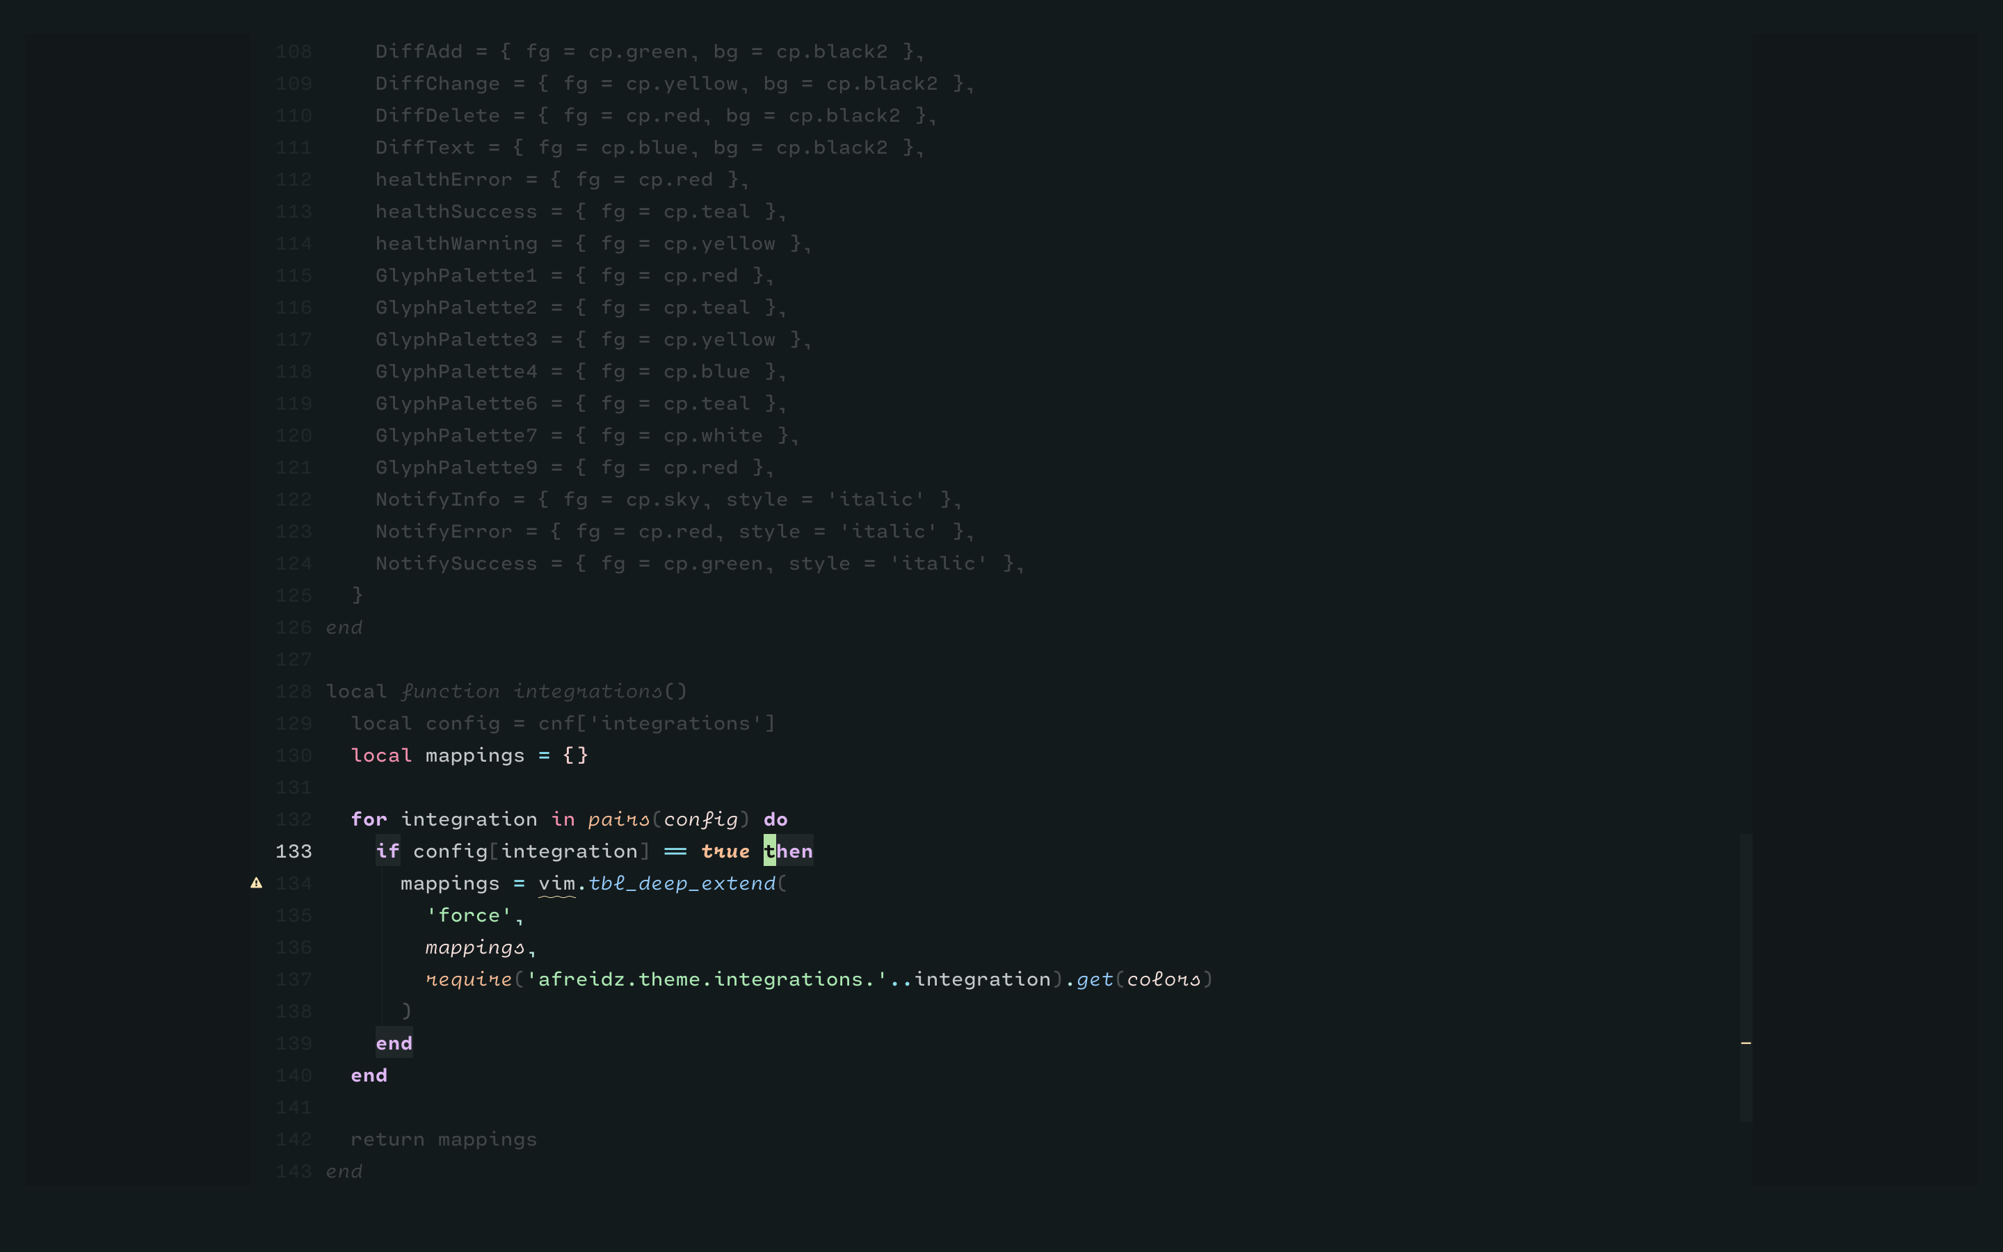2003x1252 pixels.
Task: Click 'DiffChange' on line 109
Action: click(438, 83)
